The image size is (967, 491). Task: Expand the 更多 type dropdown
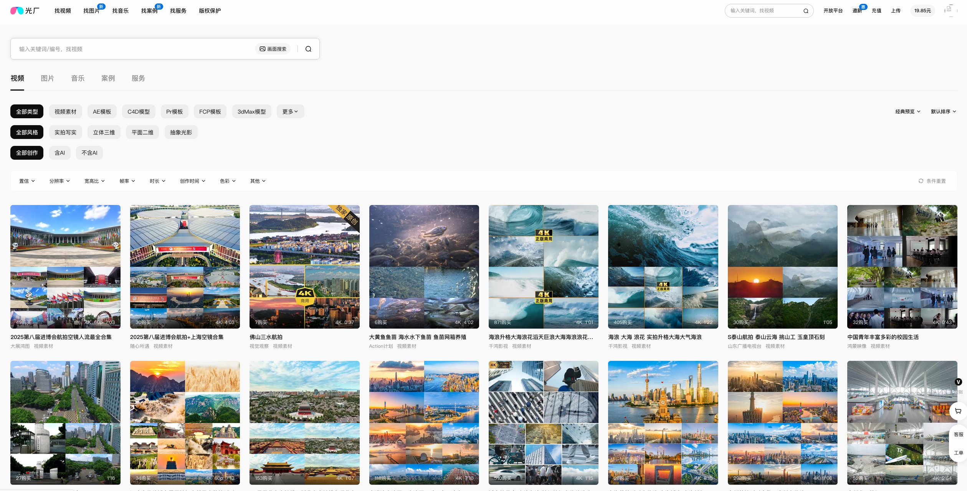pyautogui.click(x=290, y=112)
